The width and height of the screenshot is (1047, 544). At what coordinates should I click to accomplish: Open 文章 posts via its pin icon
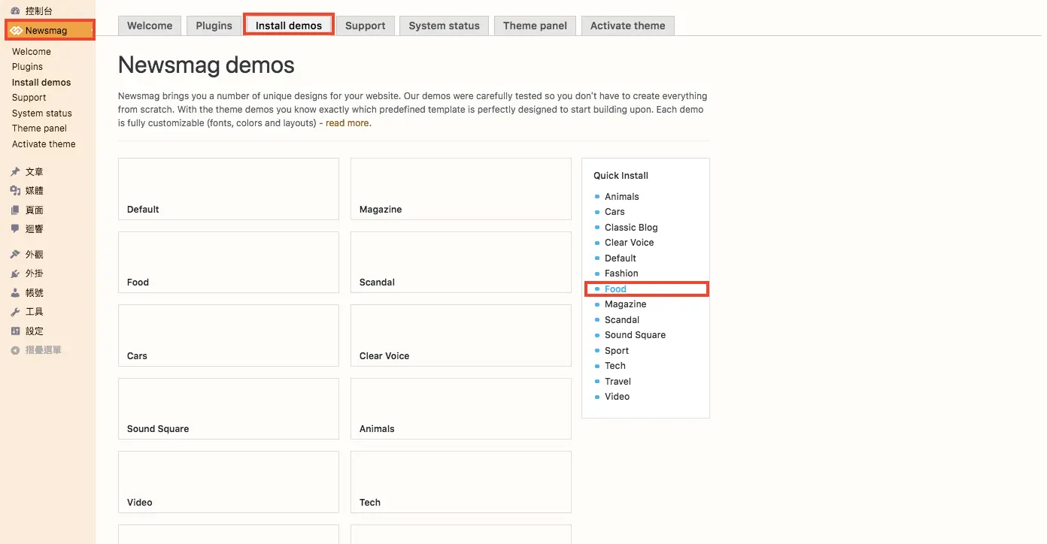click(15, 172)
